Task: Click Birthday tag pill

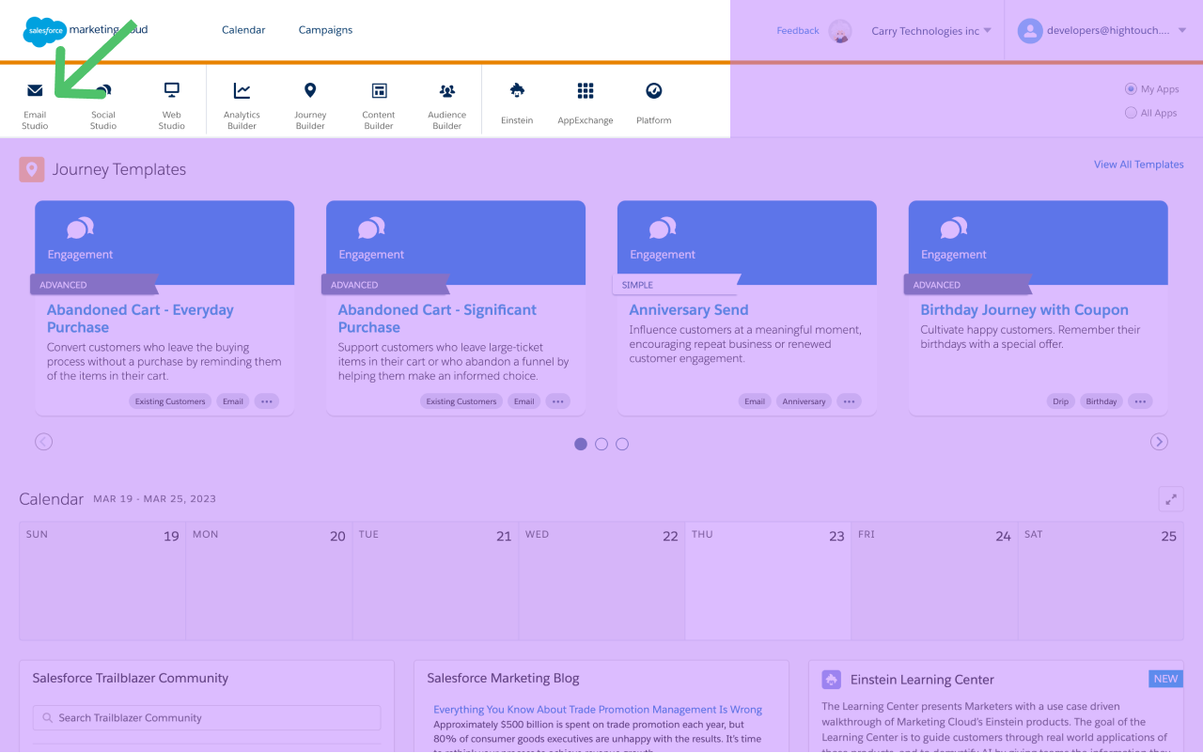Action: 1101,401
